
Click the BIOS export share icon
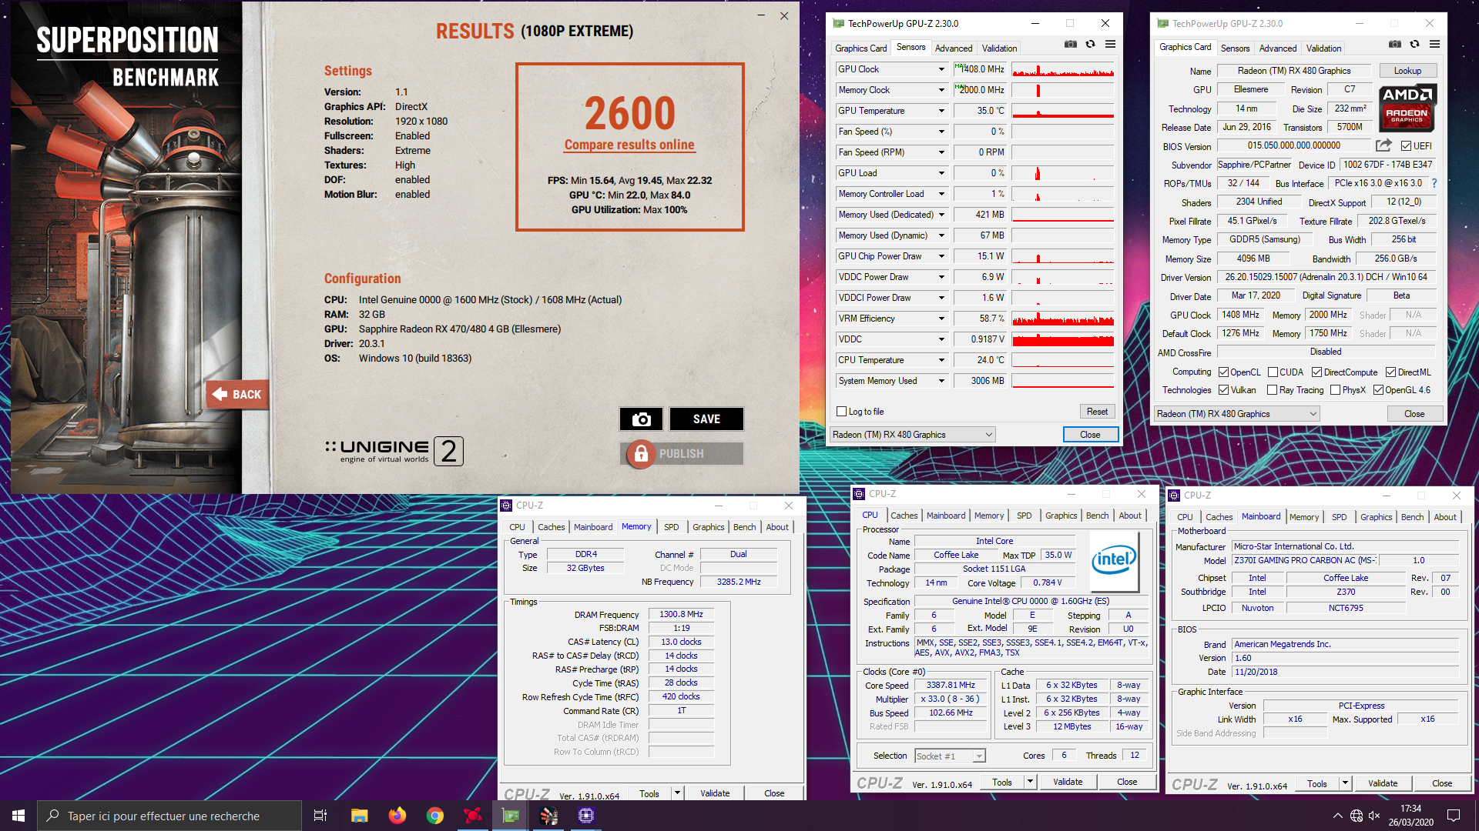tap(1383, 145)
